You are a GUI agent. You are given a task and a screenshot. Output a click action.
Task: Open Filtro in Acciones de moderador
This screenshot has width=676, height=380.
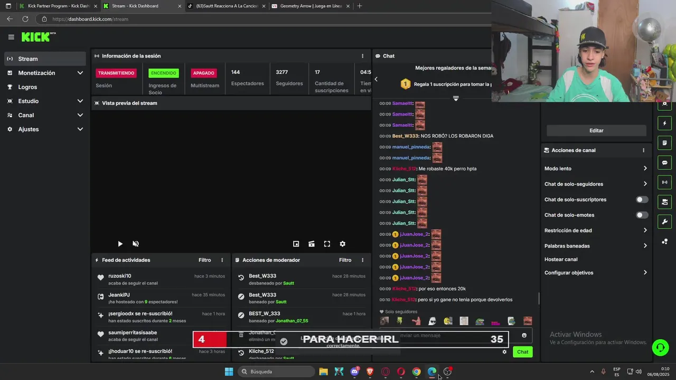click(x=345, y=260)
